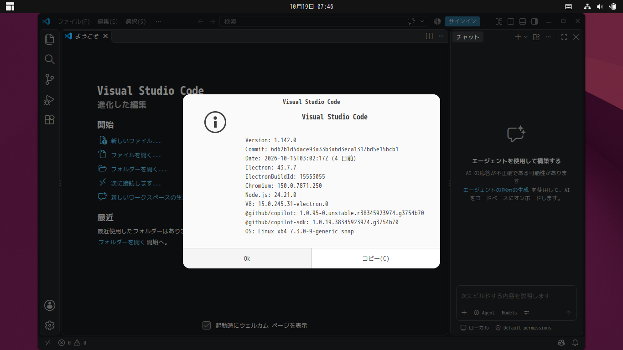Open the 編集(E) menu

[x=108, y=21]
